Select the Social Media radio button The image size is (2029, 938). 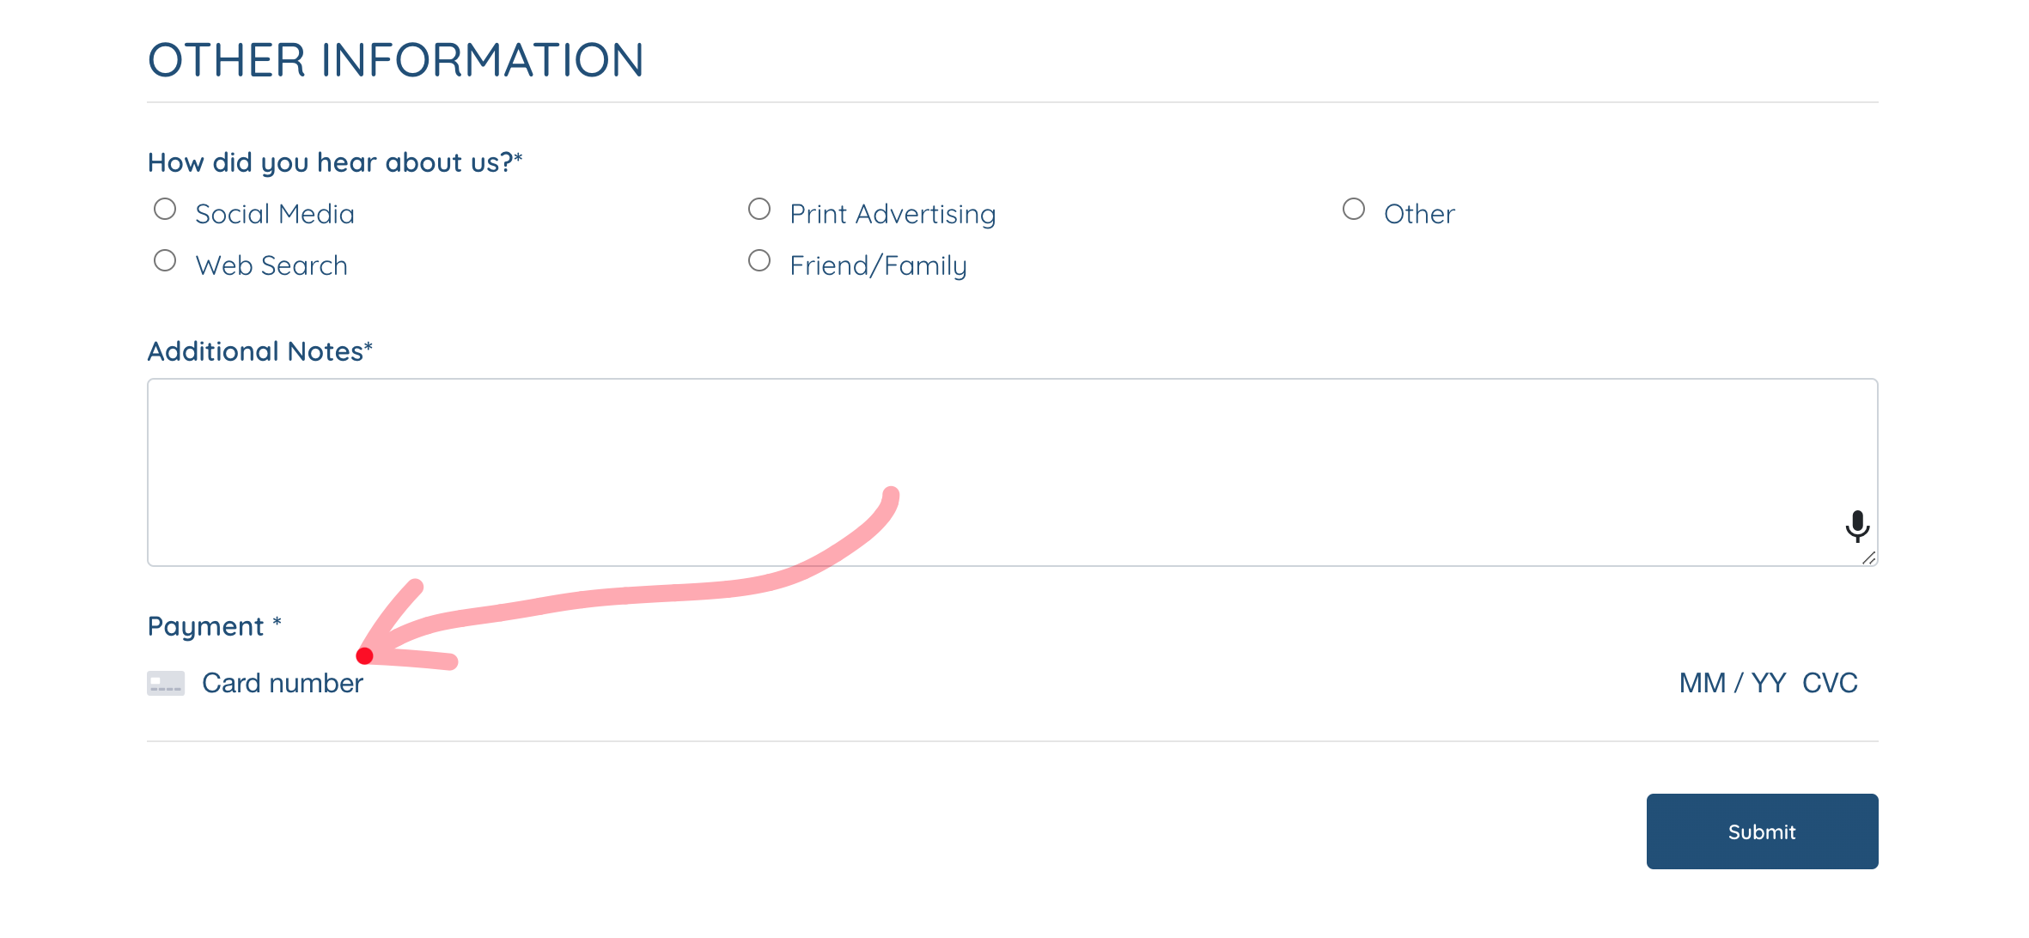[165, 210]
